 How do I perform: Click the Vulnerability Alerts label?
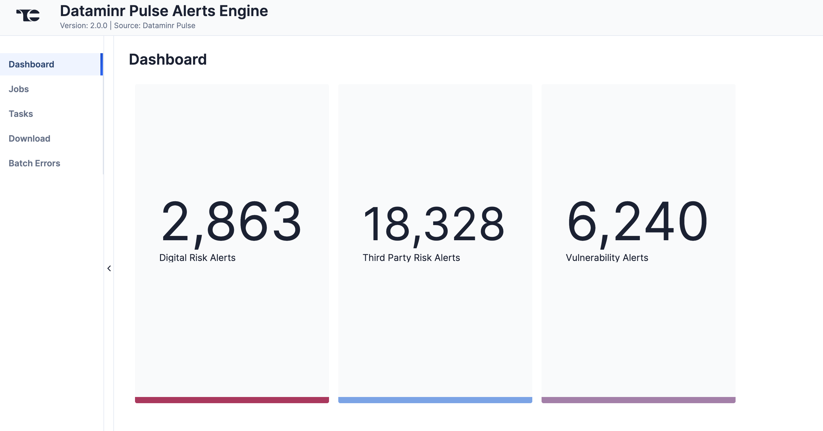point(607,258)
